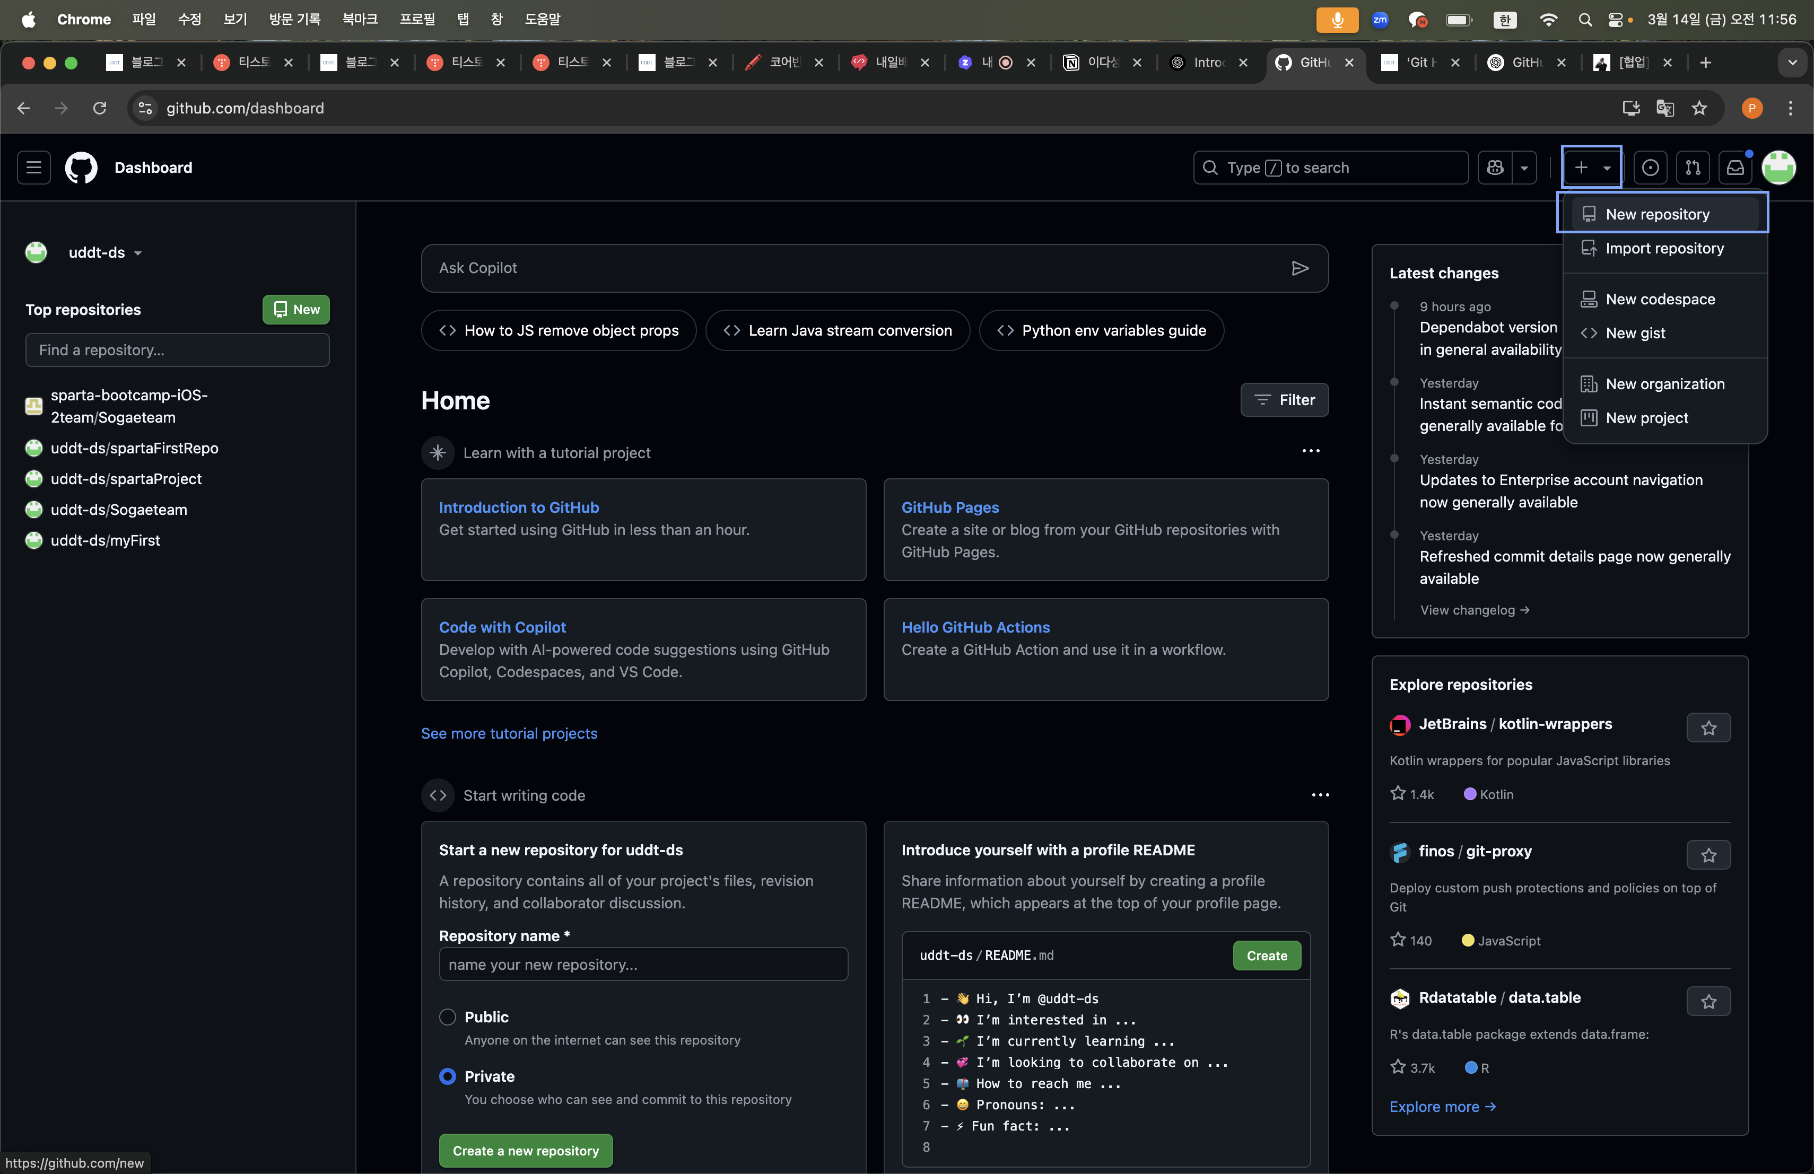Open the Hello GitHub Actions tutorial

(975, 627)
